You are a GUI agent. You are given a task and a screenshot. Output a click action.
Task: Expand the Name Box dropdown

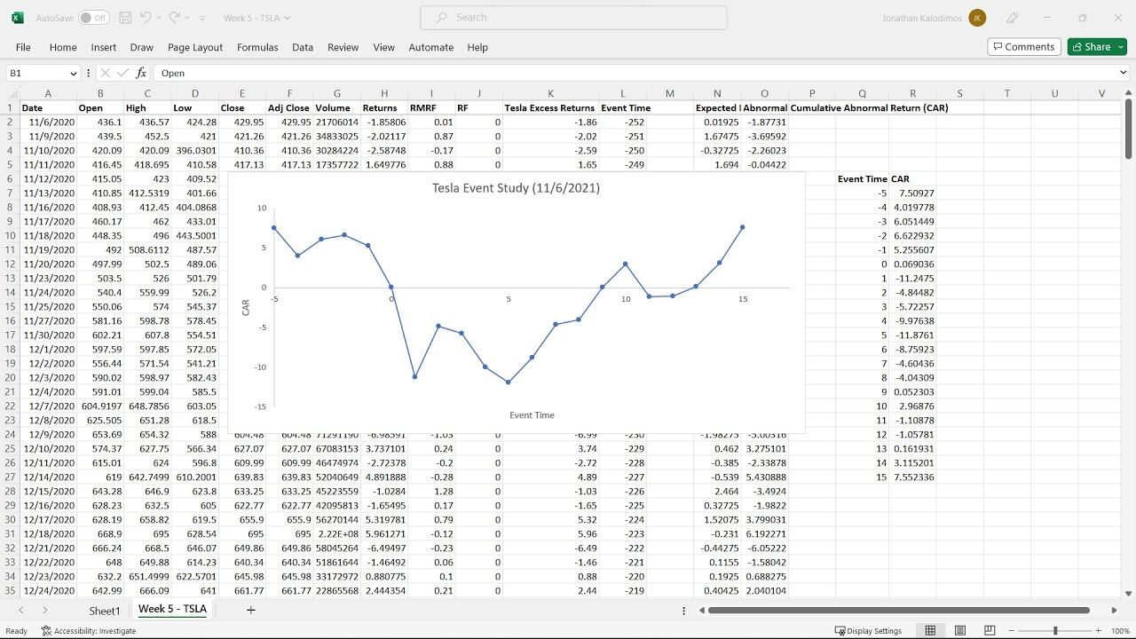point(73,73)
